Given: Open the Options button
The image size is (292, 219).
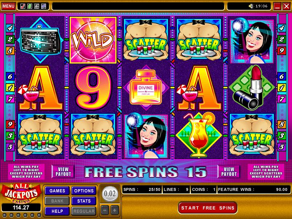Looking at the screenshot, I should tap(84, 191).
